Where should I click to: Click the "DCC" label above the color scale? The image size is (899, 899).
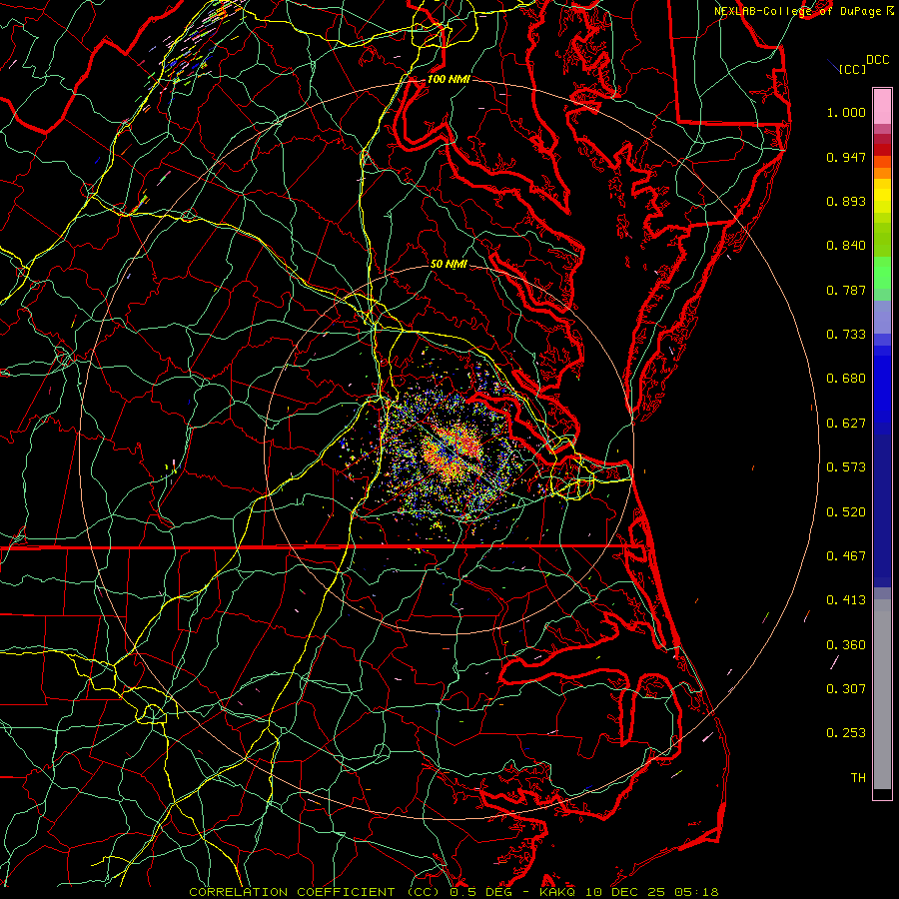click(x=877, y=59)
